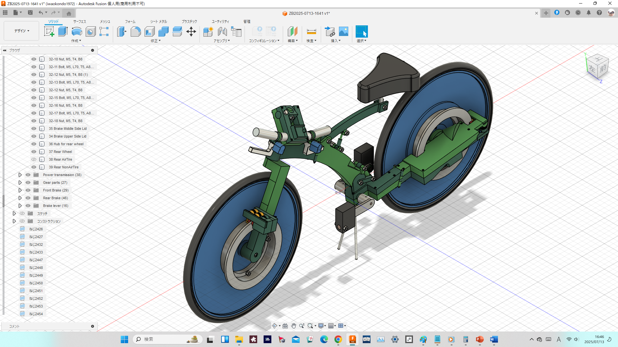618x347 pixels.
Task: Save the document with the disk icon
Action: pos(30,13)
